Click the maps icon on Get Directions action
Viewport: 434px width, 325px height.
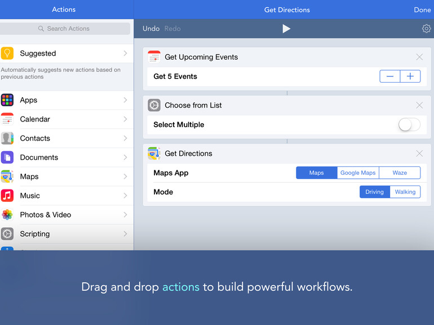pyautogui.click(x=154, y=154)
